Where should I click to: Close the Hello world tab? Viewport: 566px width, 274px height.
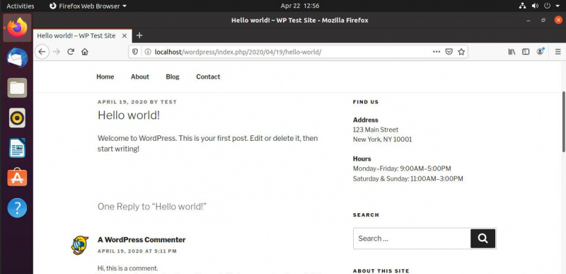click(x=125, y=35)
